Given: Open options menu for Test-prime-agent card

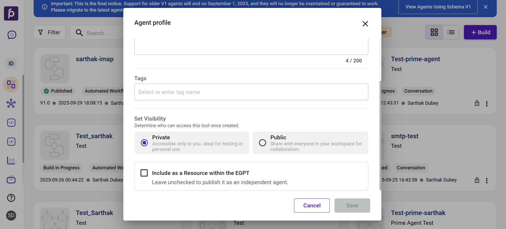Looking at the screenshot, I should 487,104.
